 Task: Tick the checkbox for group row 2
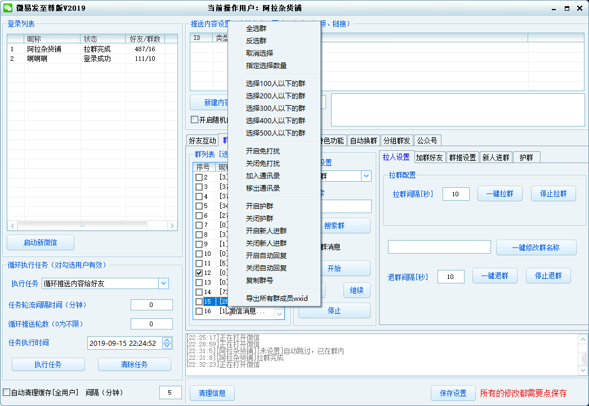tap(199, 177)
